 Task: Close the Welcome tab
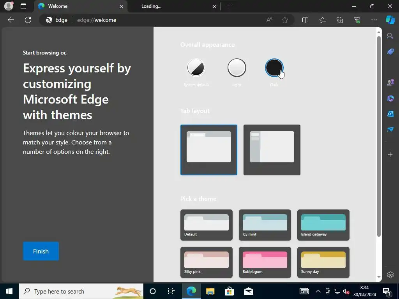click(122, 6)
